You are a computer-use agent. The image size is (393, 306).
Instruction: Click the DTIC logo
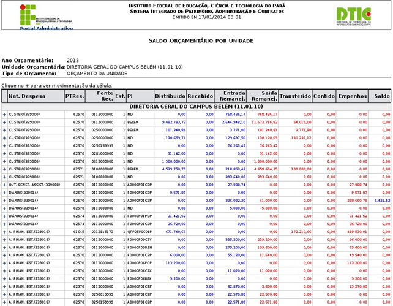pos(354,17)
